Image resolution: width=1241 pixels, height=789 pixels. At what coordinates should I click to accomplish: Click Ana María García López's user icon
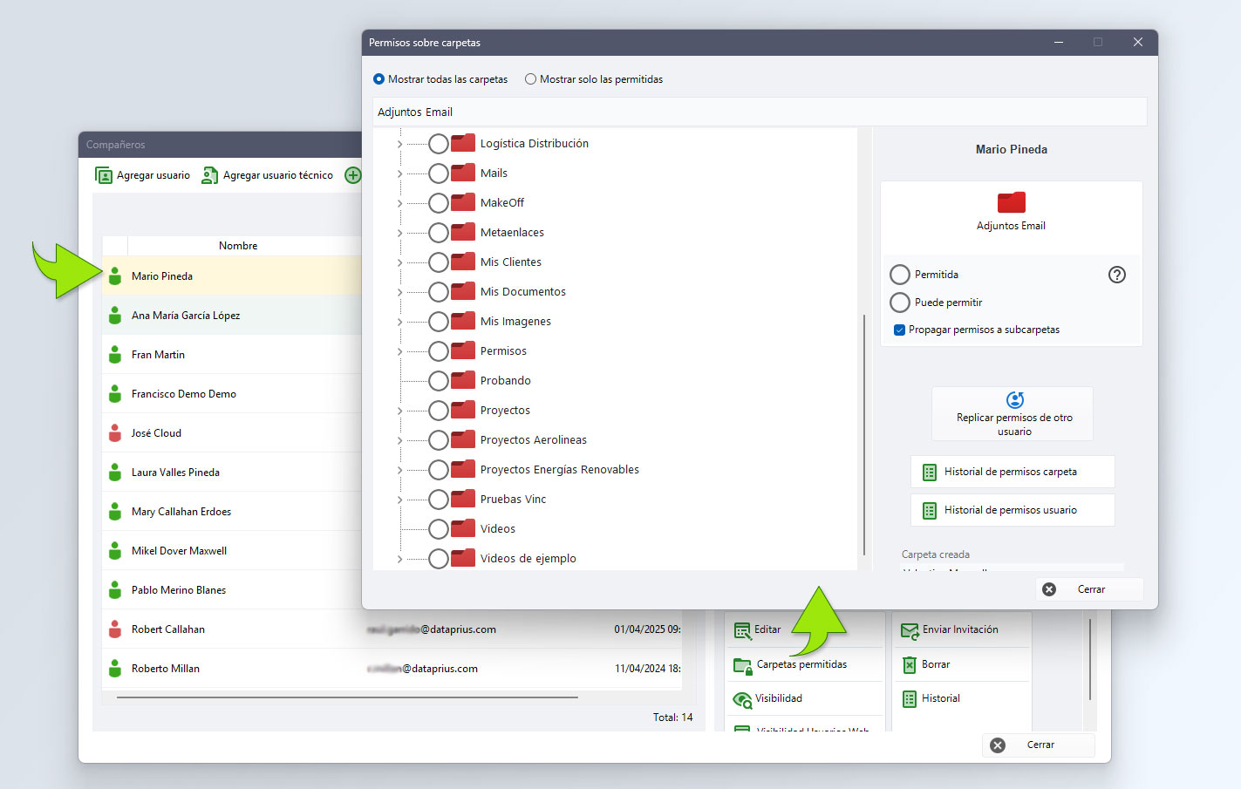tap(115, 315)
